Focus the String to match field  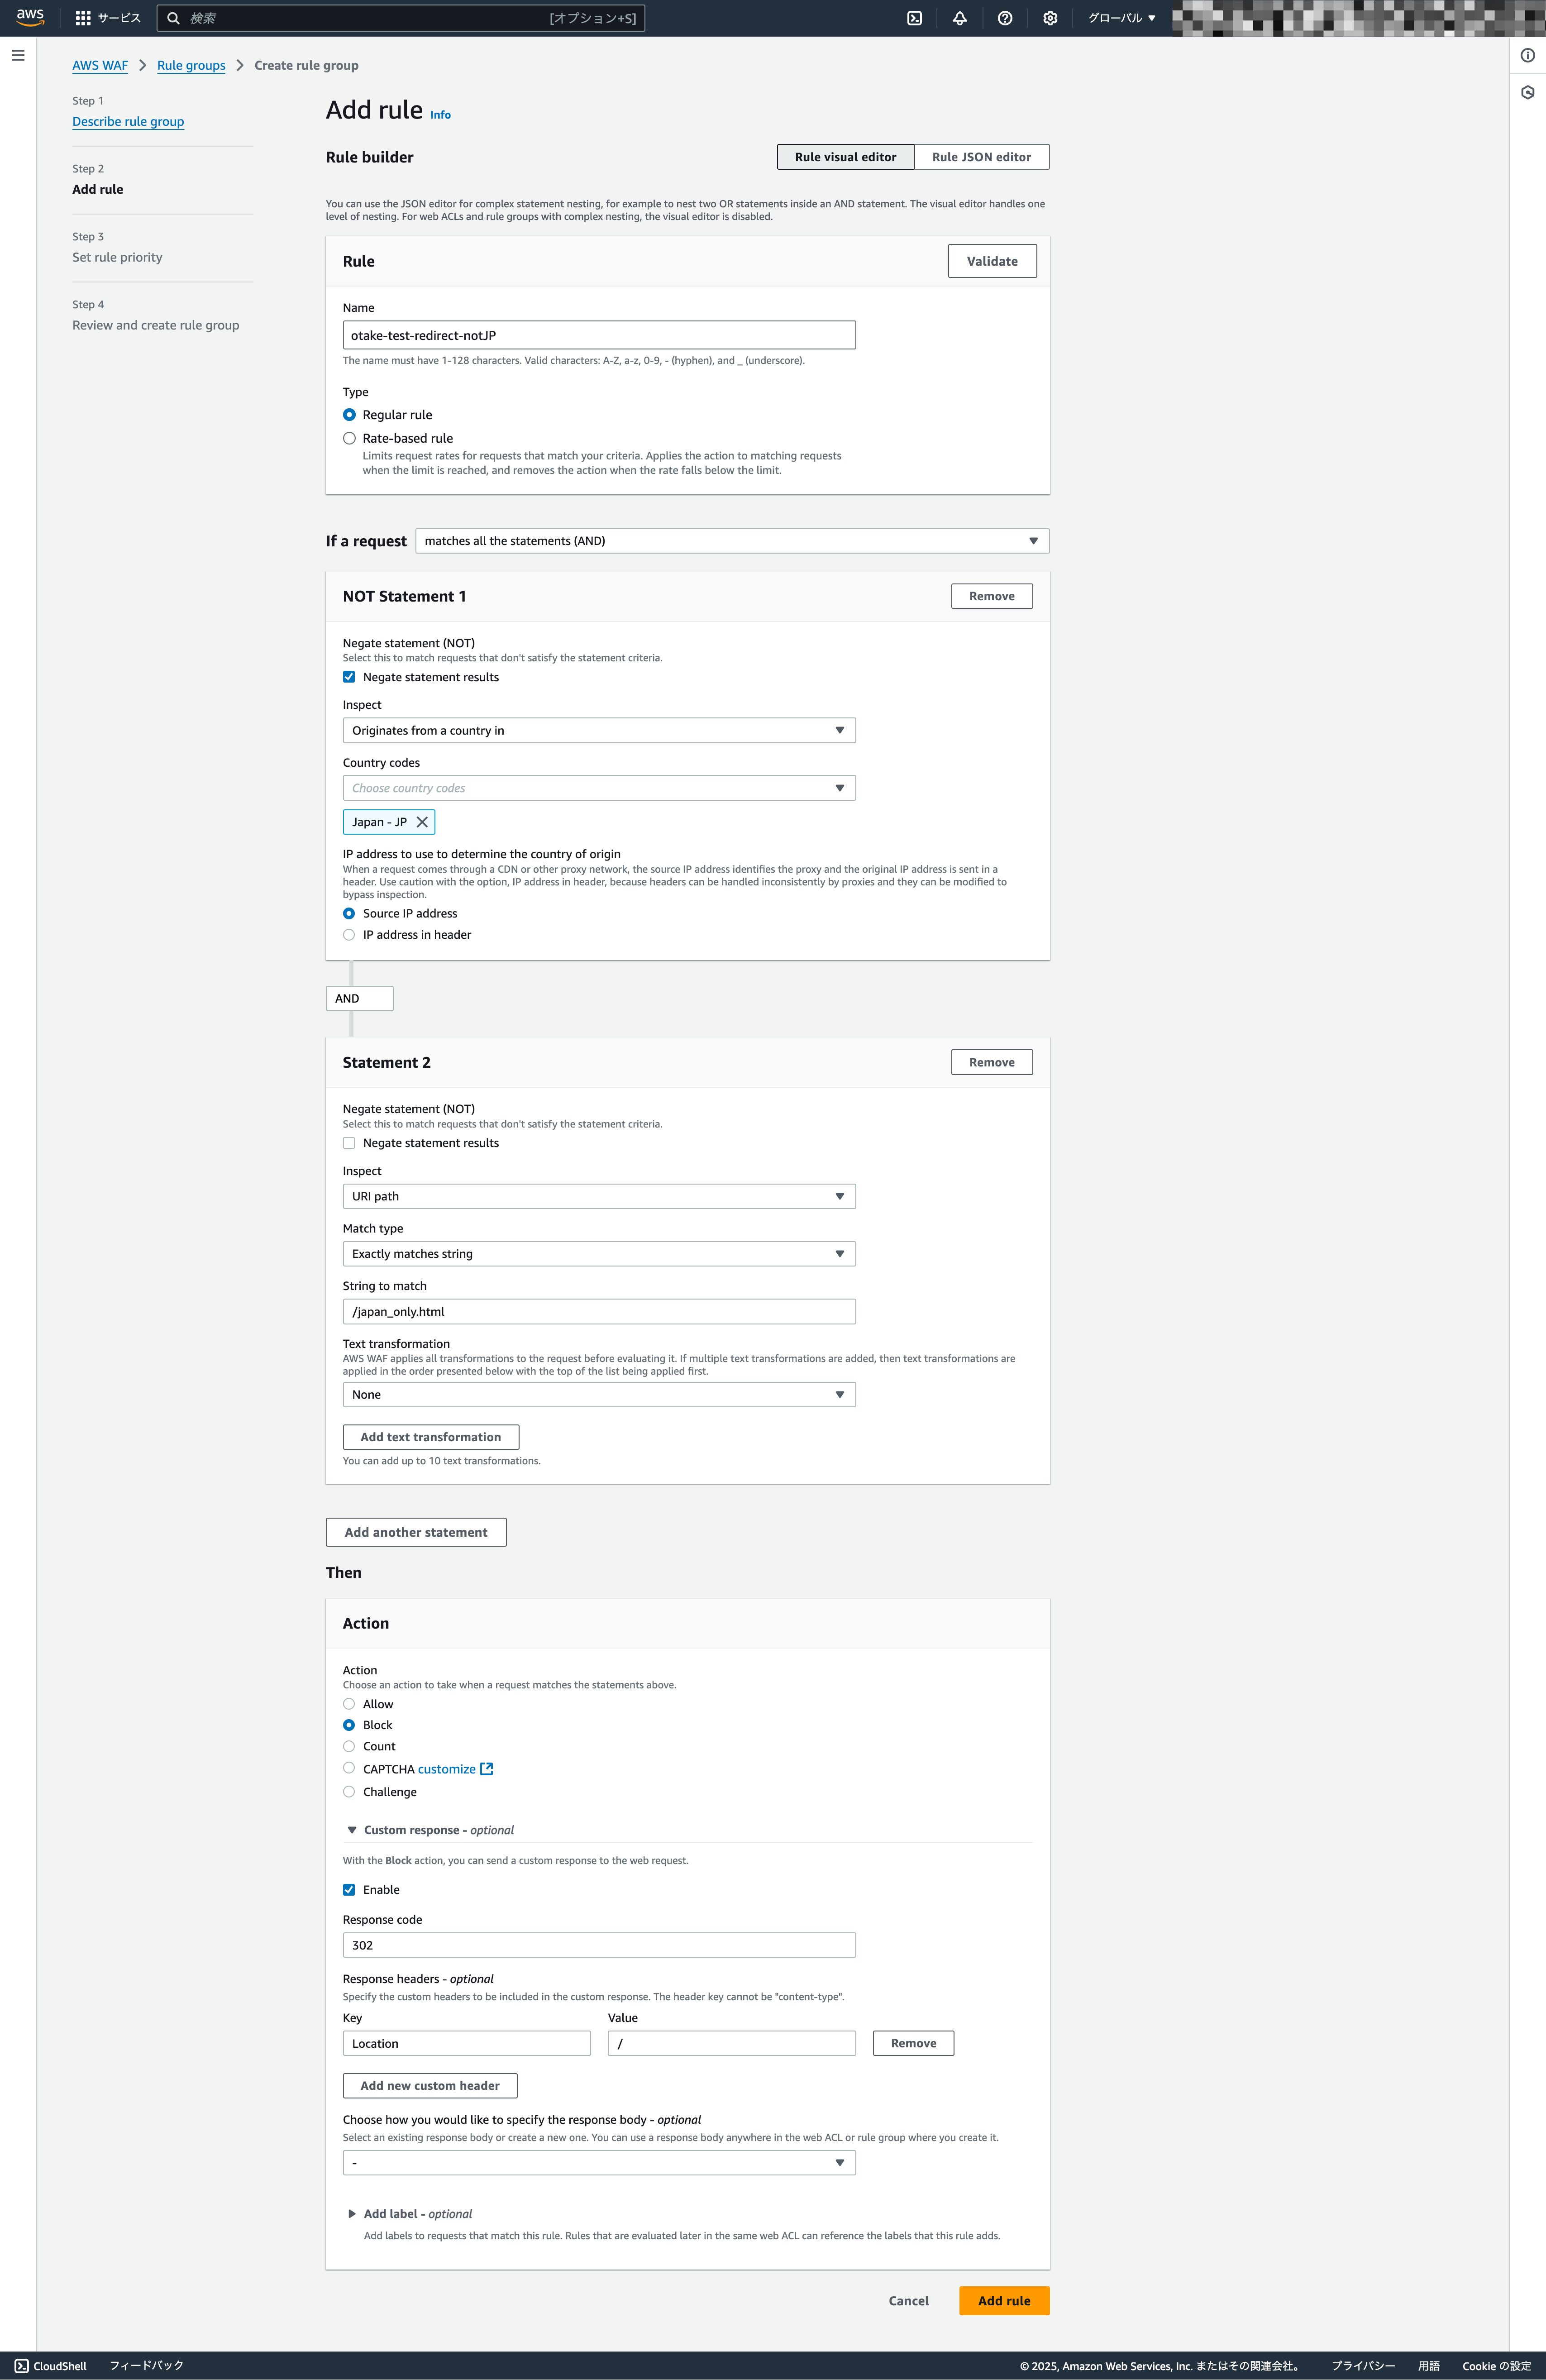click(x=599, y=1312)
